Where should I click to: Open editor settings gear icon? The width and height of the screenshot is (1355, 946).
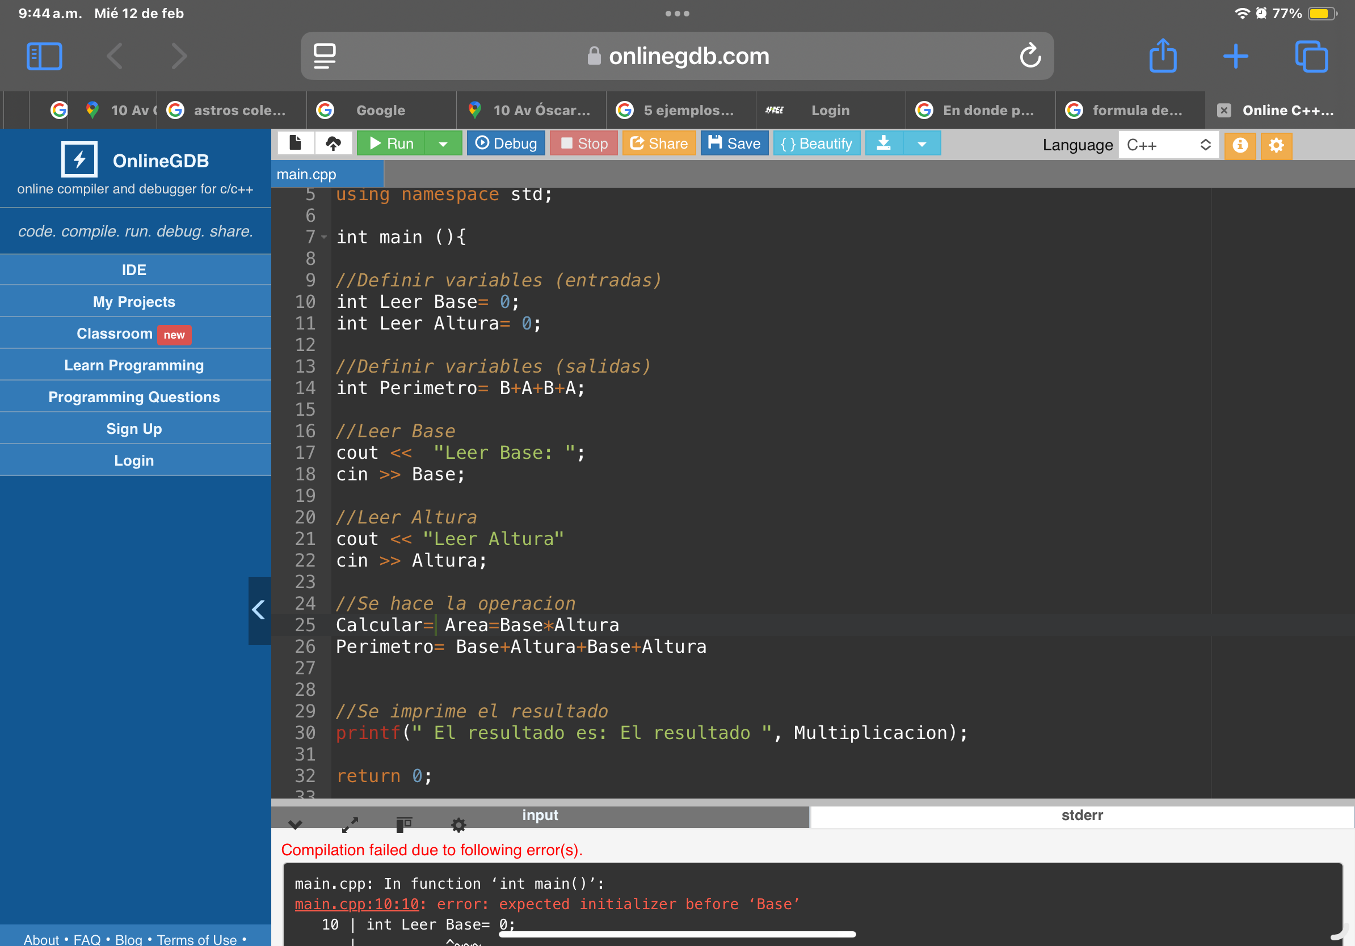point(1276,145)
